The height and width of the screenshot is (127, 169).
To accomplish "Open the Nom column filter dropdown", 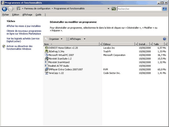I will [101, 44].
